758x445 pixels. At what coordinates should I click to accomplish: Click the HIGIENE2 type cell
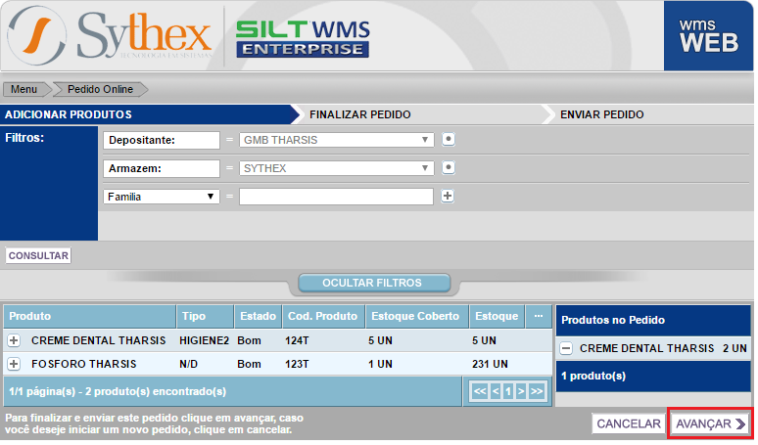[x=204, y=340]
